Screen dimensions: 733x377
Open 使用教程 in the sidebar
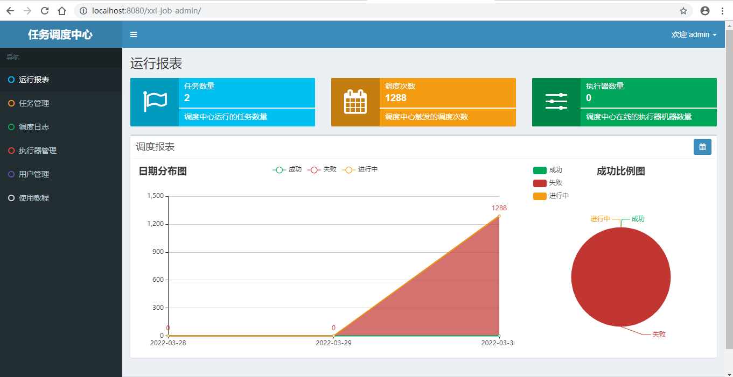(61, 198)
